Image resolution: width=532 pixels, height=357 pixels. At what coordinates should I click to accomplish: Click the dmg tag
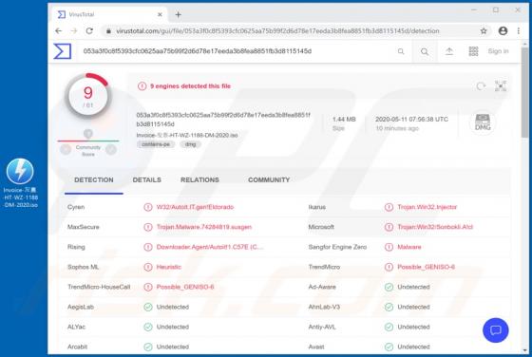pyautogui.click(x=190, y=144)
